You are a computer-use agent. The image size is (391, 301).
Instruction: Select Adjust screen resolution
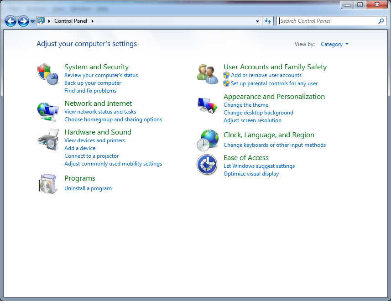pos(252,120)
